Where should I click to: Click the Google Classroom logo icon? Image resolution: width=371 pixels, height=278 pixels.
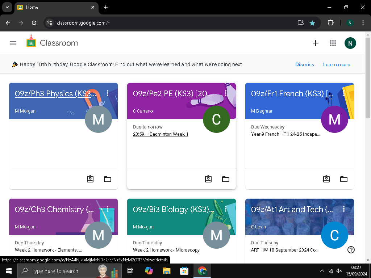pos(31,41)
